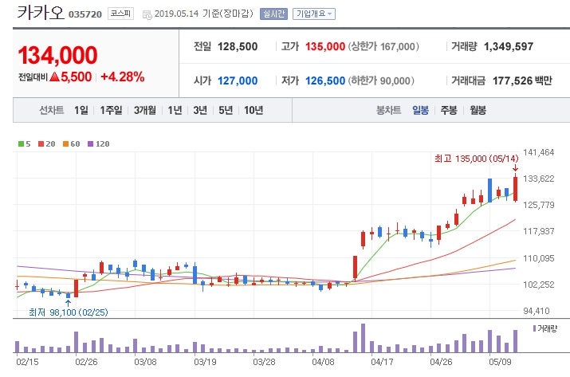Click the +4.28% change percentage
Screen dimensions: 570x377
click(123, 77)
